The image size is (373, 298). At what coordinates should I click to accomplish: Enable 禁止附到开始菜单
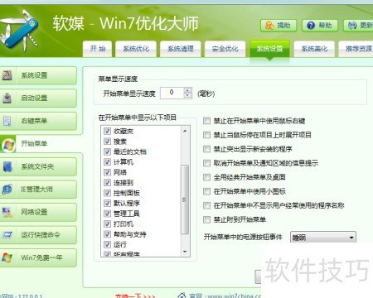pos(206,219)
